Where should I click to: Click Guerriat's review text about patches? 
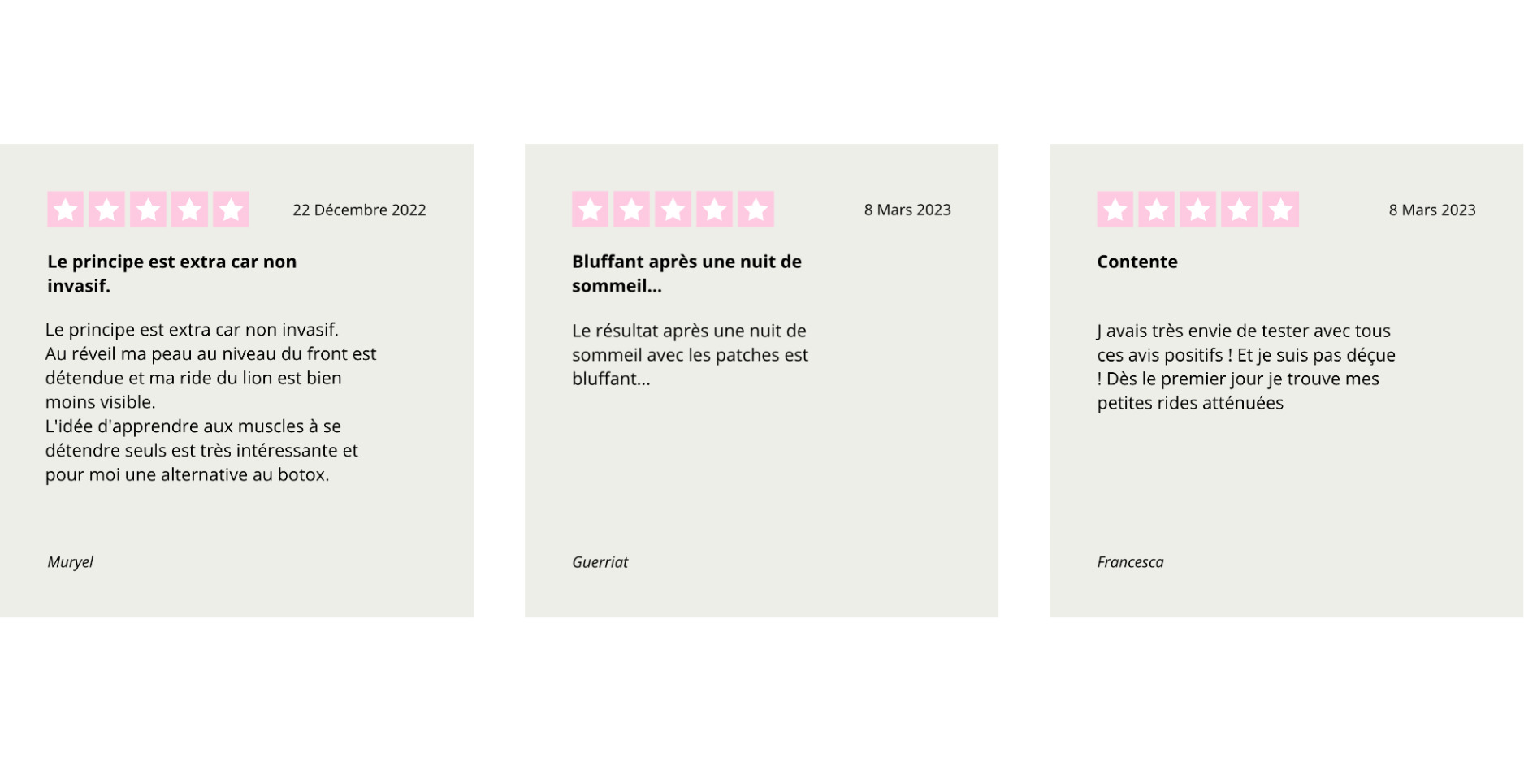pos(690,355)
